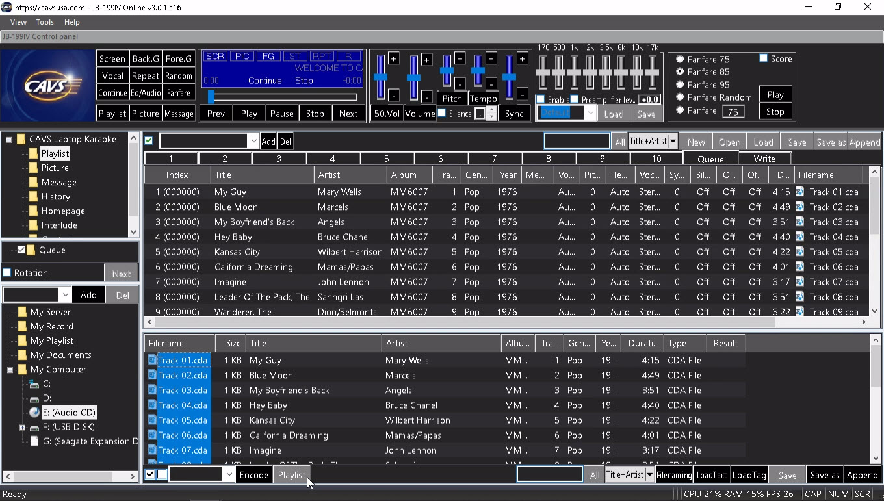
Task: Select the D: drive icon
Action: pos(34,398)
